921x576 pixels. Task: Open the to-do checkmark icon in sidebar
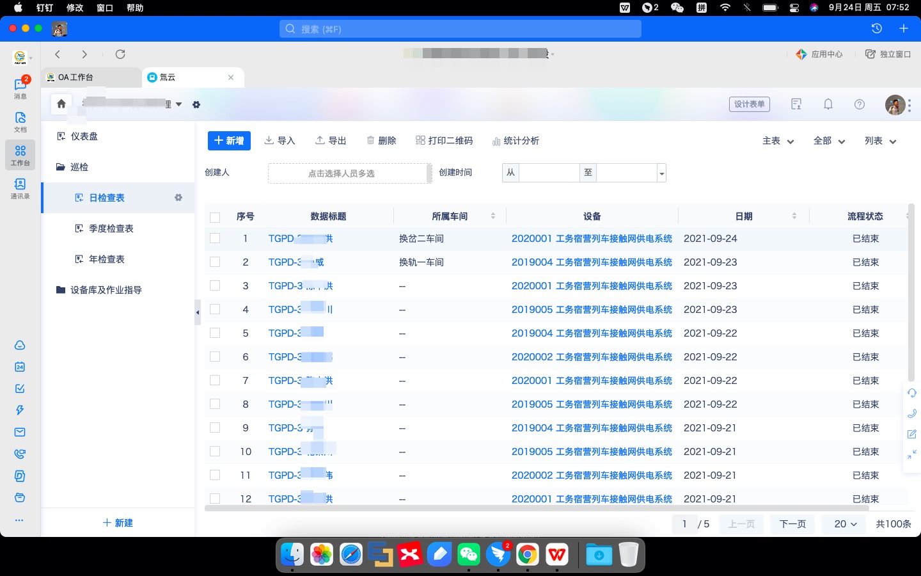pyautogui.click(x=20, y=388)
